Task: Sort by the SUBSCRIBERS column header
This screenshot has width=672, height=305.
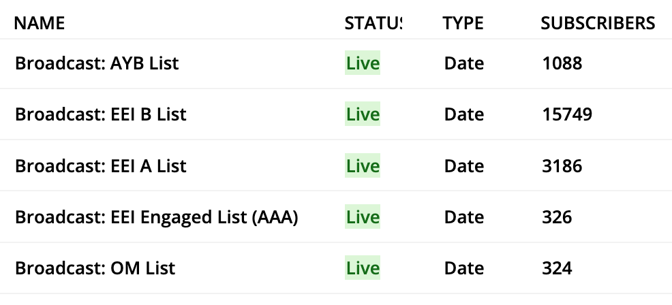Action: tap(598, 23)
